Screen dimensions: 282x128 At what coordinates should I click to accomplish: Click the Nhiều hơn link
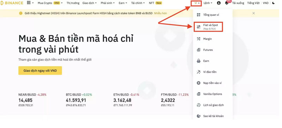(x=160, y=13)
